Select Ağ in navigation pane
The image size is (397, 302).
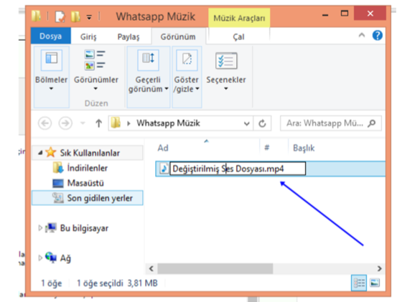click(x=65, y=258)
